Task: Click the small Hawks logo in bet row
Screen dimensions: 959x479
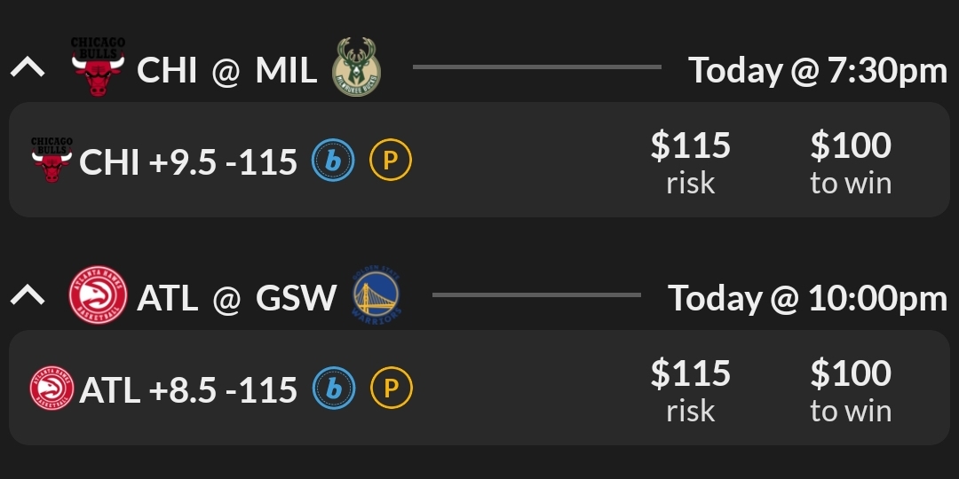Action: point(52,389)
